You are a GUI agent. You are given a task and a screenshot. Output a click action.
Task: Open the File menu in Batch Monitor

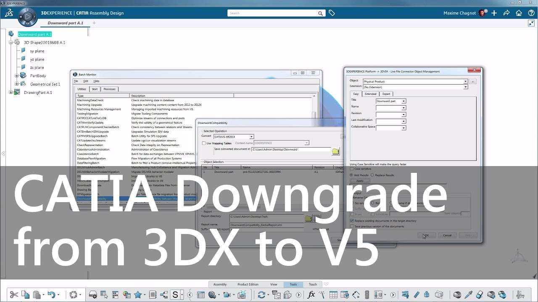(x=76, y=81)
